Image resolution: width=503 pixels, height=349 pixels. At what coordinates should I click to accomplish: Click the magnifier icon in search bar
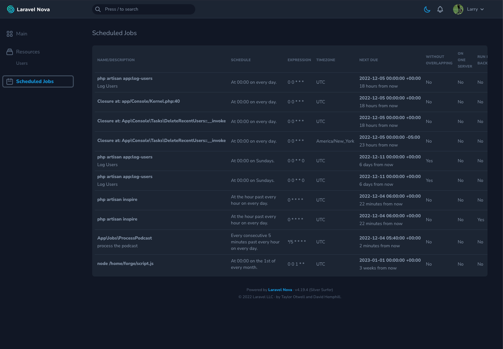point(98,9)
